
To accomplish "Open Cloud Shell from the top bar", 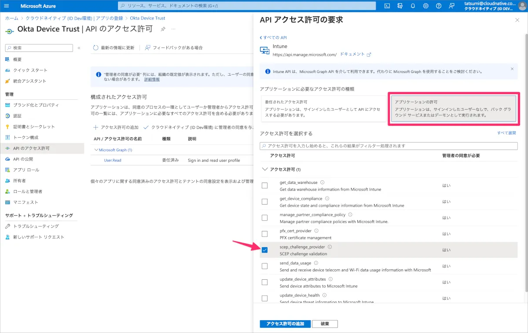I will (387, 6).
